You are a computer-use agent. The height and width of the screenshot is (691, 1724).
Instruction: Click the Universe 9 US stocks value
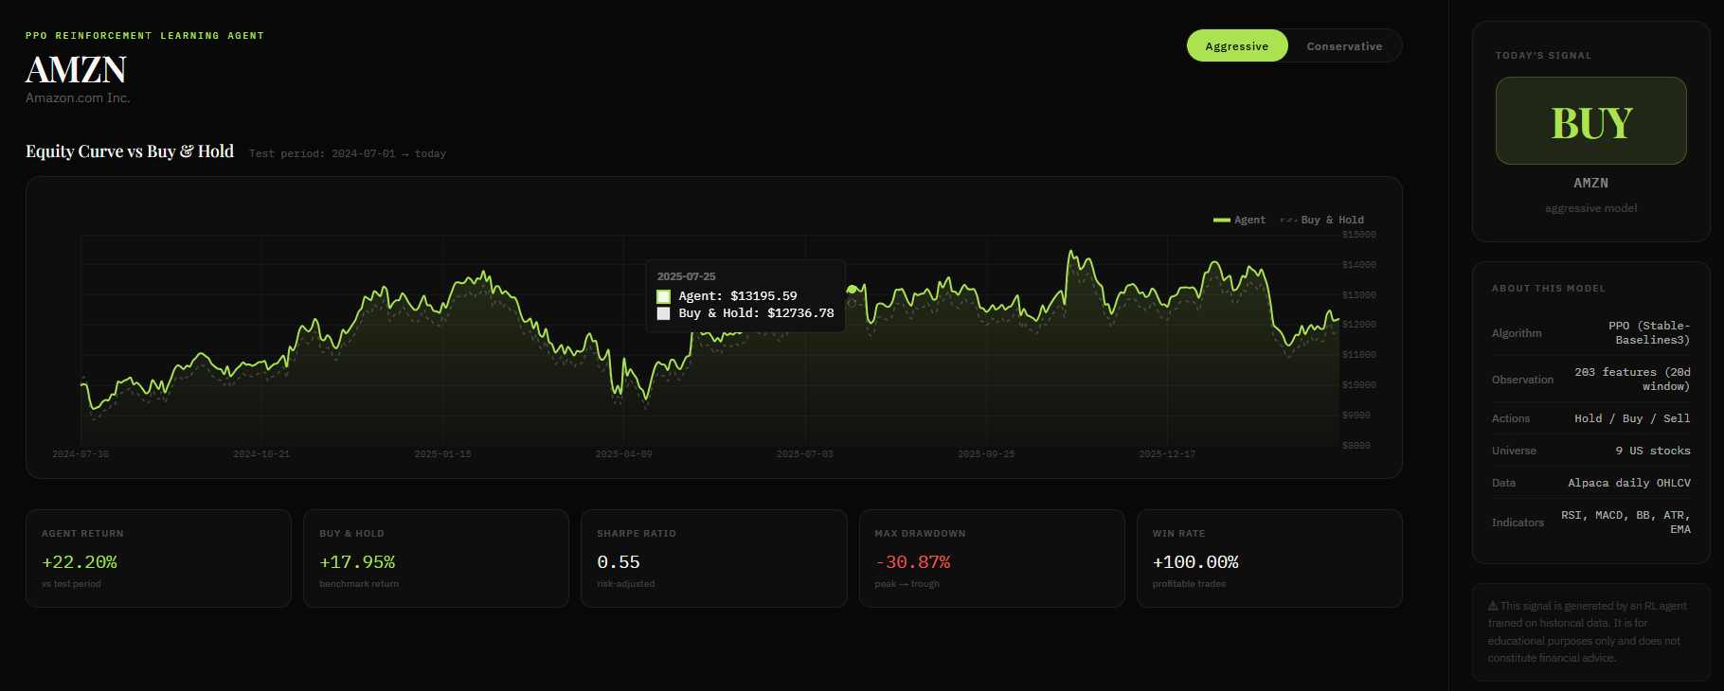click(x=1653, y=451)
